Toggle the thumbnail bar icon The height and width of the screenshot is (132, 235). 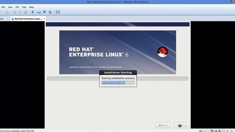point(39,12)
